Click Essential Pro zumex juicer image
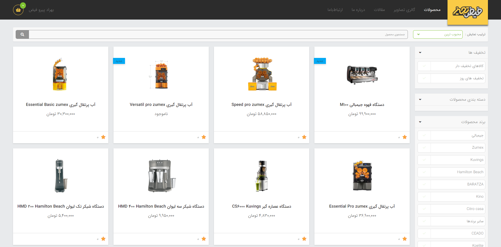 362,176
